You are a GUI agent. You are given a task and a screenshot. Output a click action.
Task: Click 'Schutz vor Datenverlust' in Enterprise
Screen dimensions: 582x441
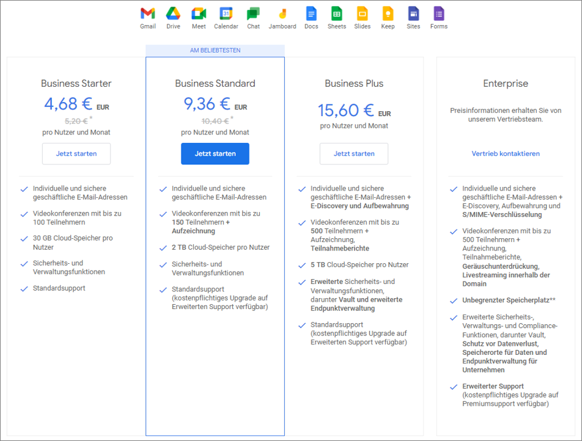point(500,343)
